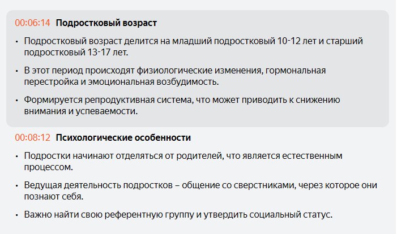Click the text line подростковый 13-17 лет

click(76, 53)
